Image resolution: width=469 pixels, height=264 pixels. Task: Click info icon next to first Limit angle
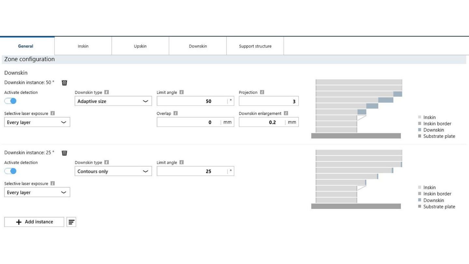[181, 92]
